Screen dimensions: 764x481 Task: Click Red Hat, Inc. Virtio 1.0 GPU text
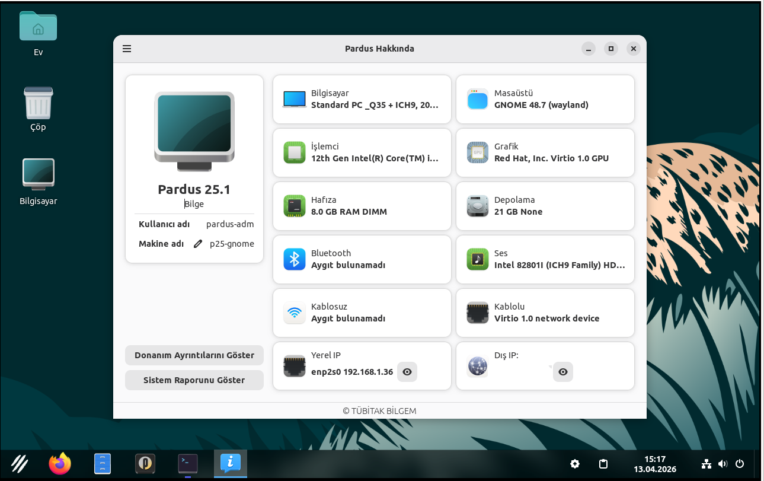[551, 158]
